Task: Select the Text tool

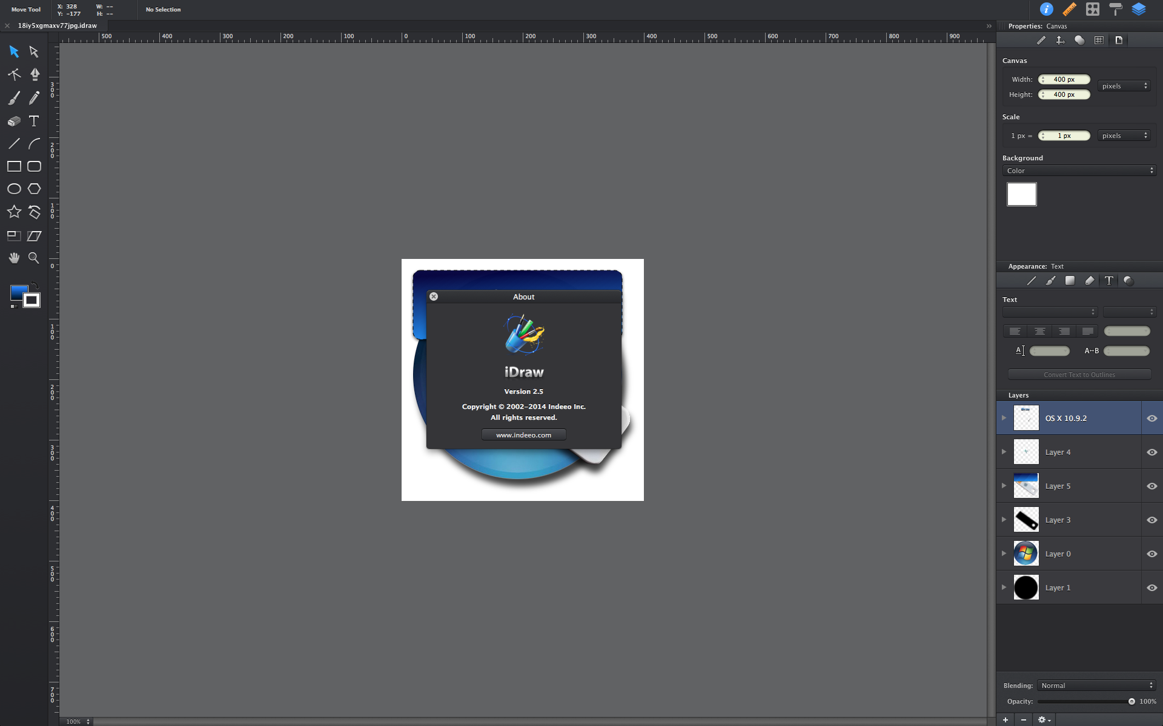Action: 34,121
